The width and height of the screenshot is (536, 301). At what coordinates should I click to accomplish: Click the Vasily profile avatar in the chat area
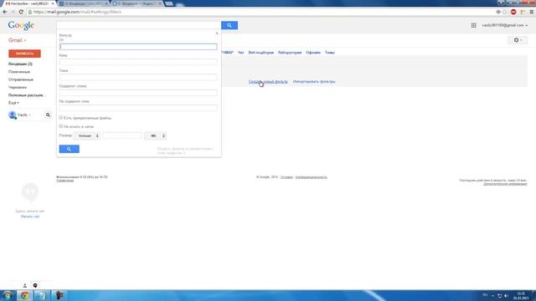13,115
